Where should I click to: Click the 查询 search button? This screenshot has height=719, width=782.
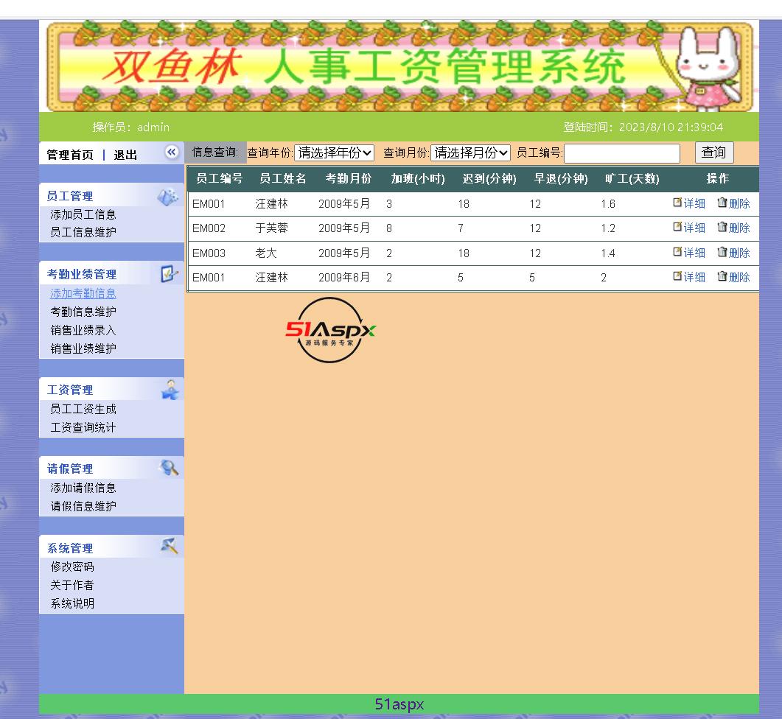tap(714, 152)
